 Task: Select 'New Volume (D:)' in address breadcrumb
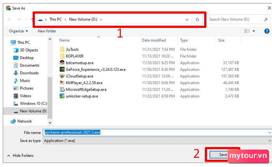(x=83, y=19)
